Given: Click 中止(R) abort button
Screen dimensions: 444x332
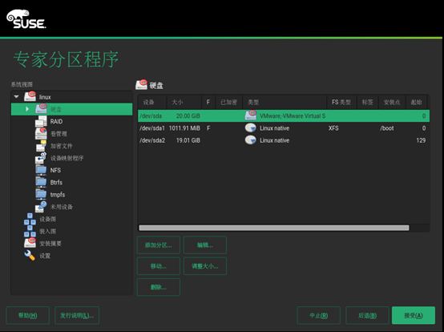Looking at the screenshot, I should click(x=319, y=315).
